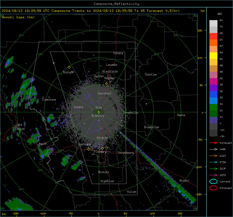Click the Lacombe town label
This screenshot has width=233, height=217.
pyautogui.click(x=112, y=65)
